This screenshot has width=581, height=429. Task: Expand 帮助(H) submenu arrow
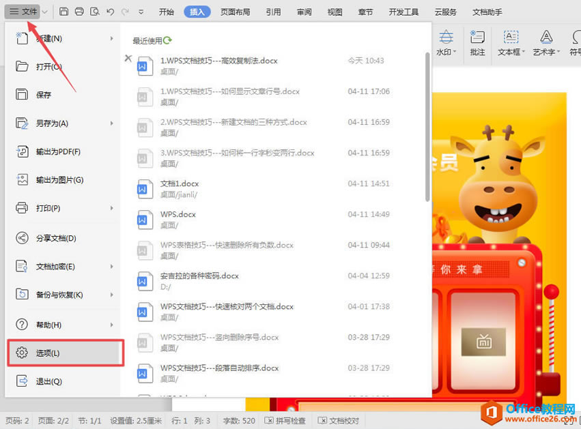click(x=111, y=325)
